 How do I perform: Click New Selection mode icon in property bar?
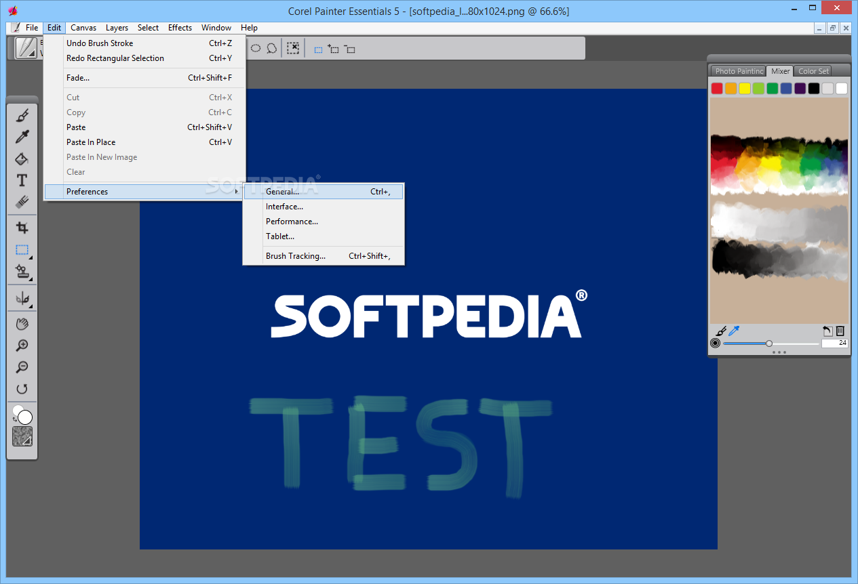point(317,49)
